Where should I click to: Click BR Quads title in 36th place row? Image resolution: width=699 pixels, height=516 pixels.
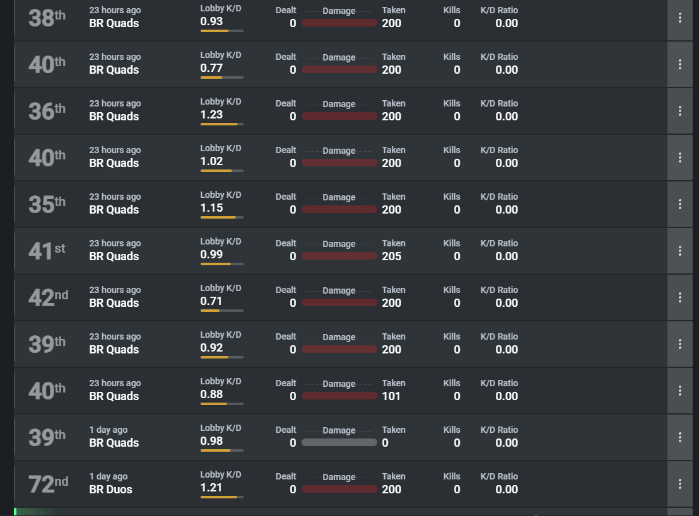114,117
